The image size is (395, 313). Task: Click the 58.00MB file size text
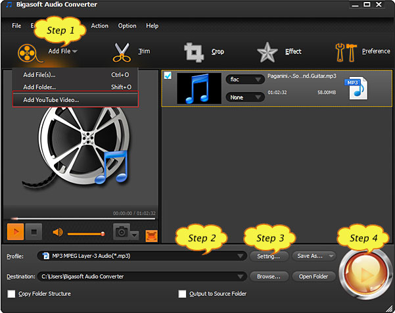pos(327,93)
